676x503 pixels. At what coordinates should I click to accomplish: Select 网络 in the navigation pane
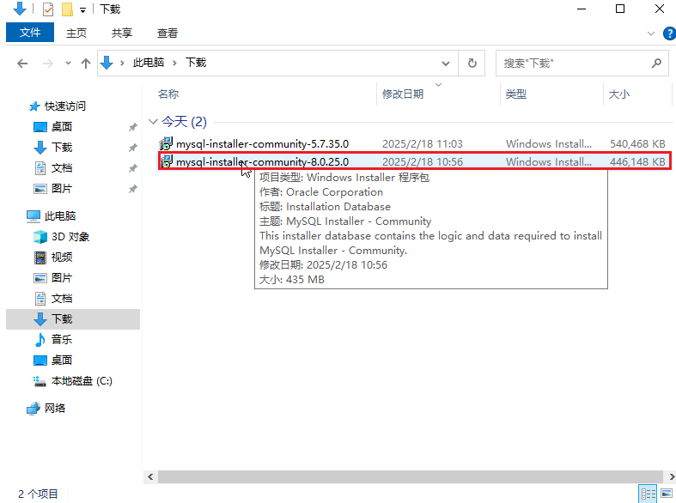55,409
